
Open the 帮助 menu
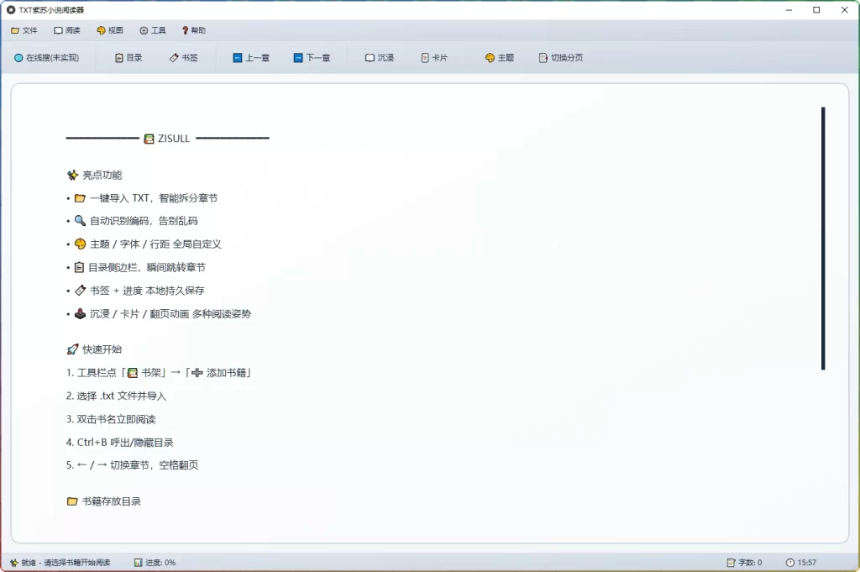(x=194, y=29)
